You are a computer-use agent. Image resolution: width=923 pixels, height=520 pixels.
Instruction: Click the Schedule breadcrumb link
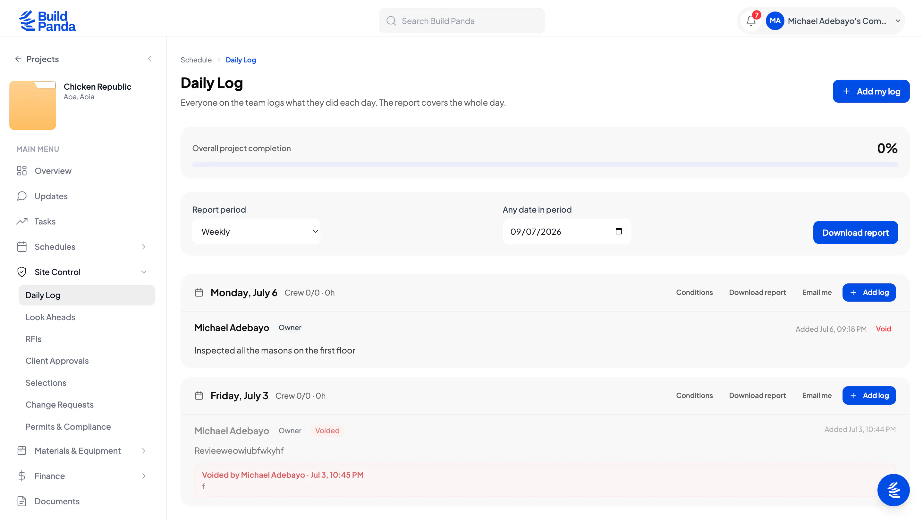click(x=196, y=60)
